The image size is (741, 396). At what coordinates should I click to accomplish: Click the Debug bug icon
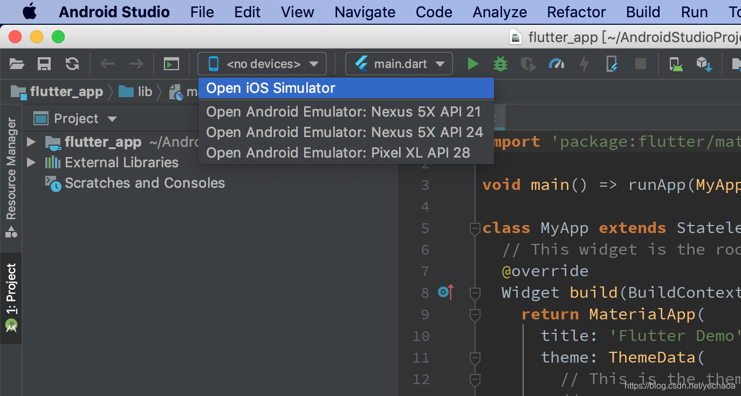tap(500, 64)
